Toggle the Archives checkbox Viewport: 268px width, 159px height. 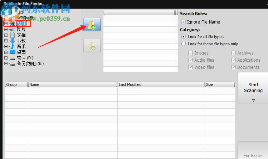234,53
